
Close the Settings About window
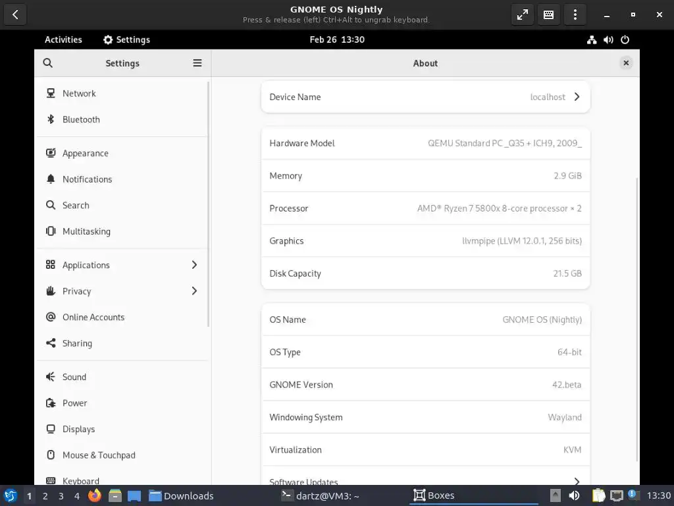tap(627, 63)
